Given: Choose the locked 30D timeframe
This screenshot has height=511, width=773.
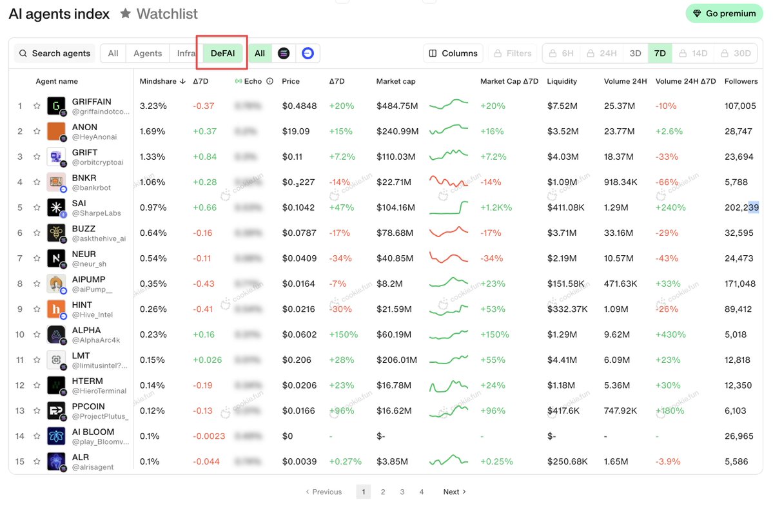Looking at the screenshot, I should coord(736,53).
